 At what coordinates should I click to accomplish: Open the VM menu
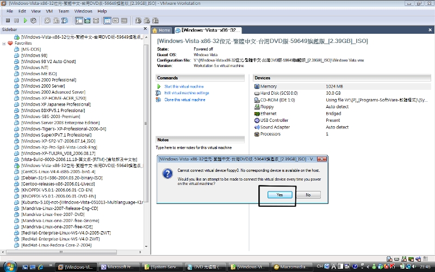pos(49,11)
